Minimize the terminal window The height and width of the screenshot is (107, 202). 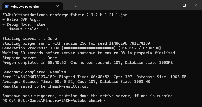[173, 5]
